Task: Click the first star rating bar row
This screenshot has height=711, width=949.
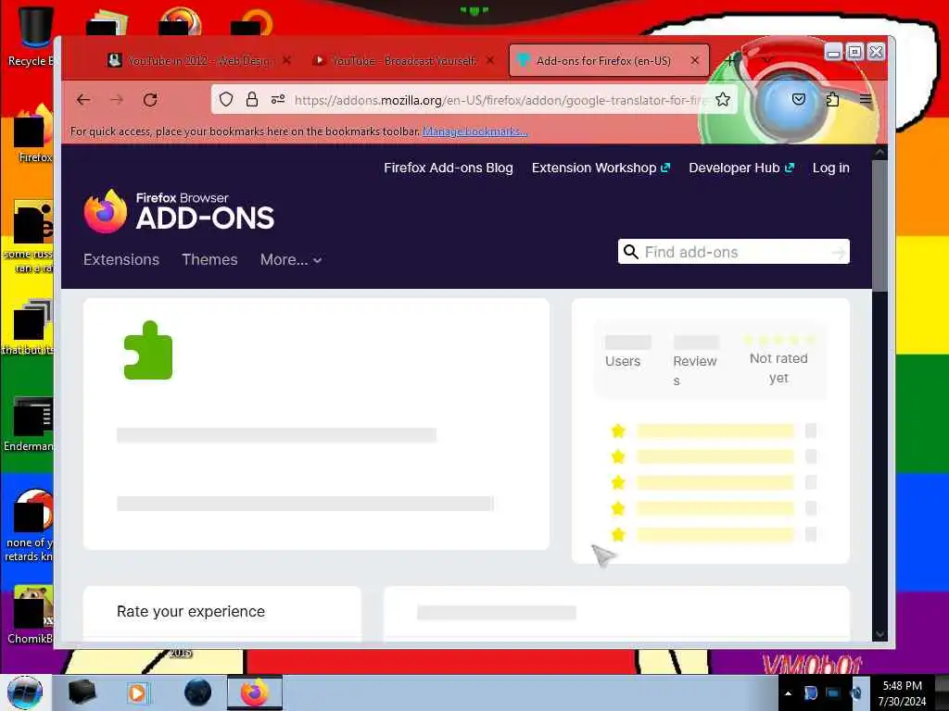Action: tap(715, 430)
